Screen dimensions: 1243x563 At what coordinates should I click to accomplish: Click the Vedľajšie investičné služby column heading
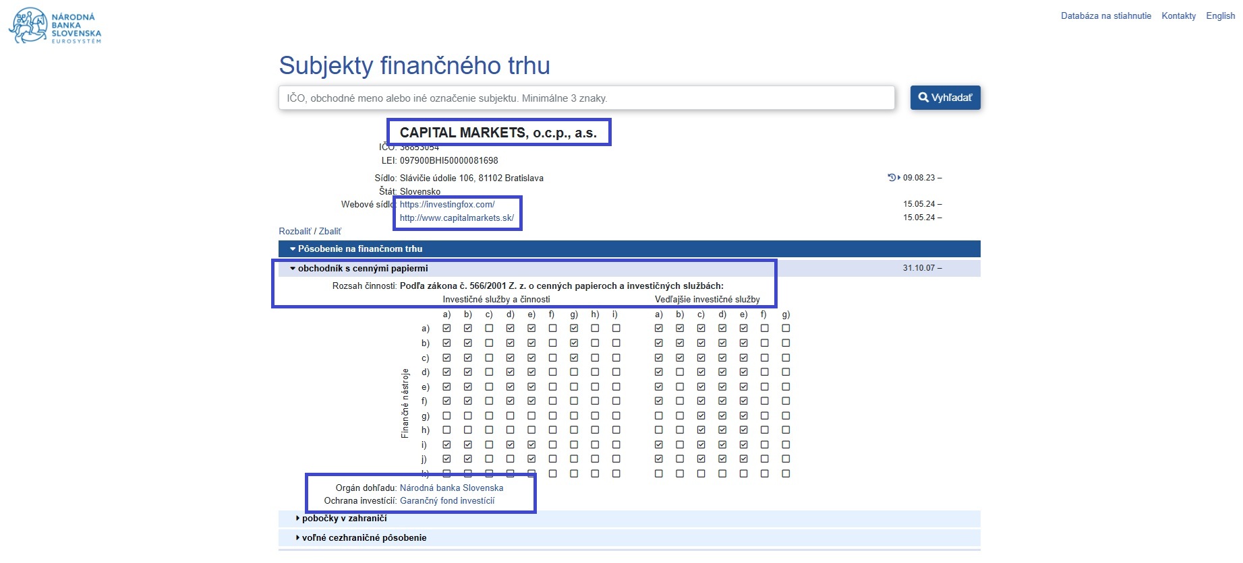pyautogui.click(x=707, y=300)
